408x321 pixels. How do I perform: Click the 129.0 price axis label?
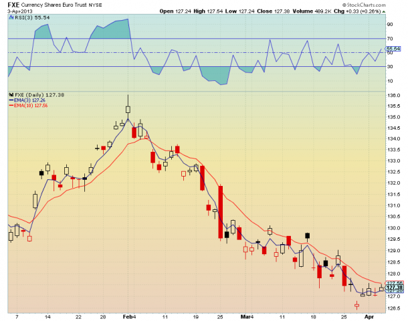tap(394, 251)
